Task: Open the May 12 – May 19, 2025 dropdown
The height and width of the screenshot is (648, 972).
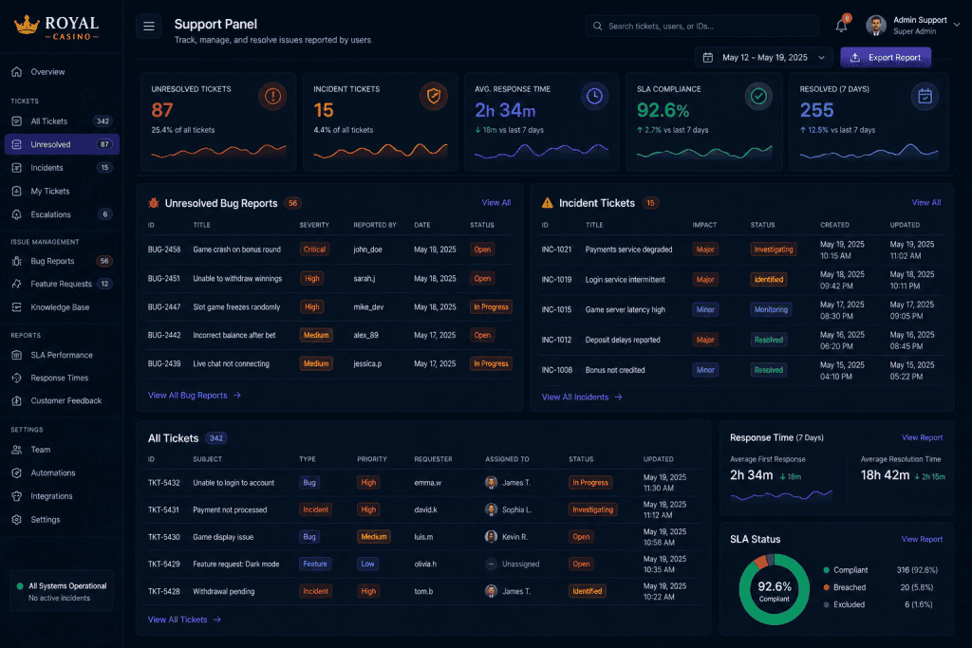Action: point(763,58)
